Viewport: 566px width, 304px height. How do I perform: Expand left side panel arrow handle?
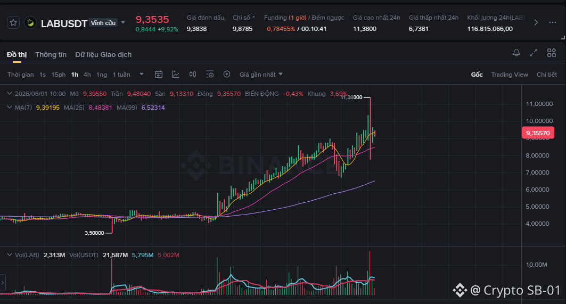tap(3, 283)
